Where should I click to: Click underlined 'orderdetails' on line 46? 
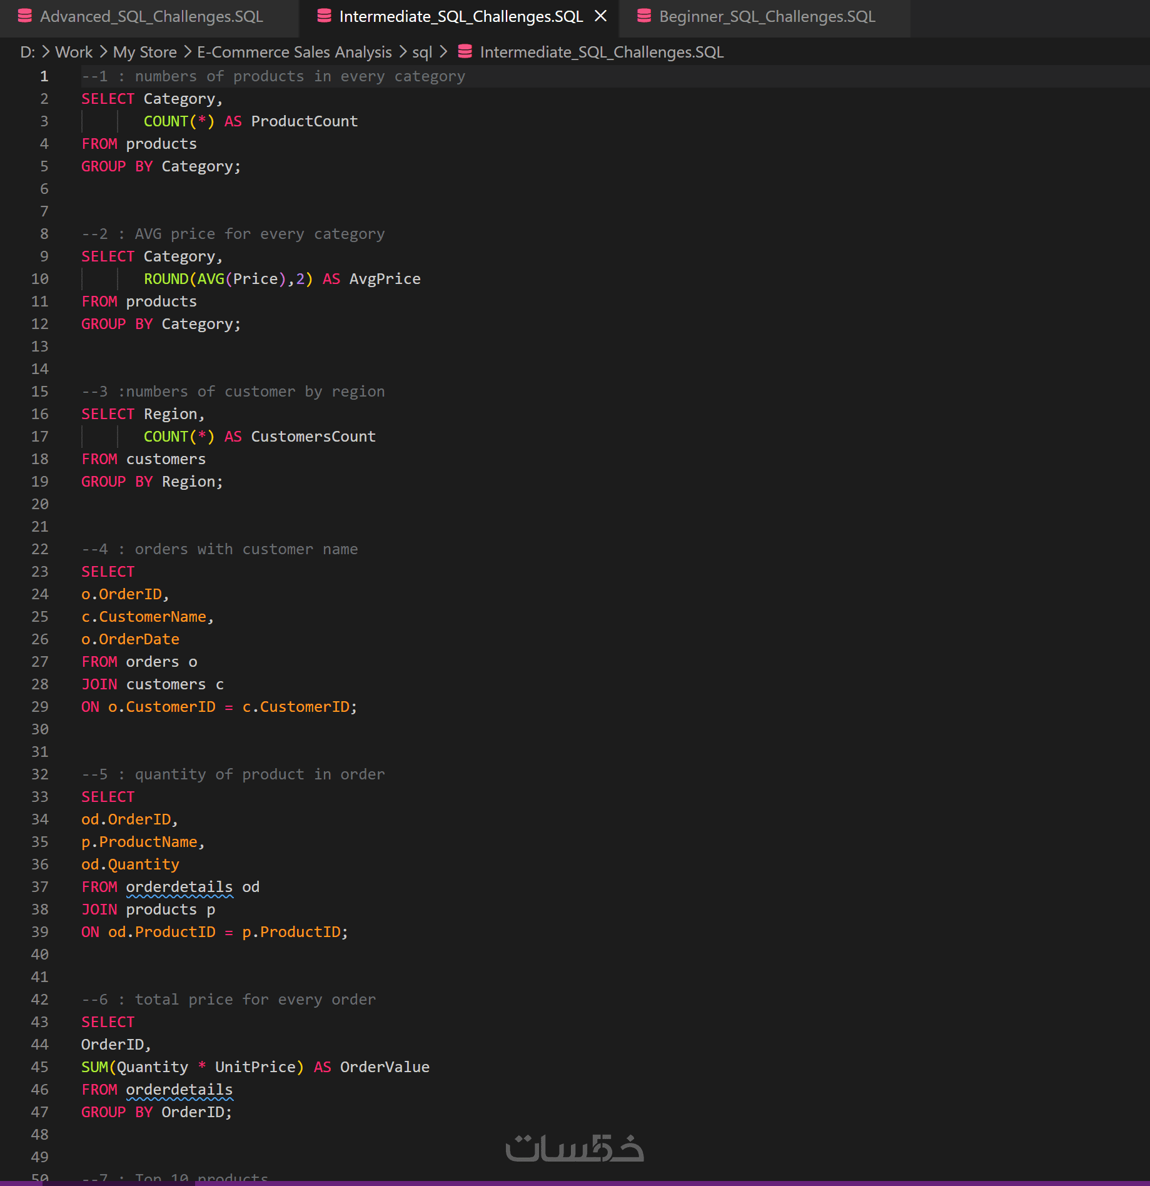point(179,1090)
